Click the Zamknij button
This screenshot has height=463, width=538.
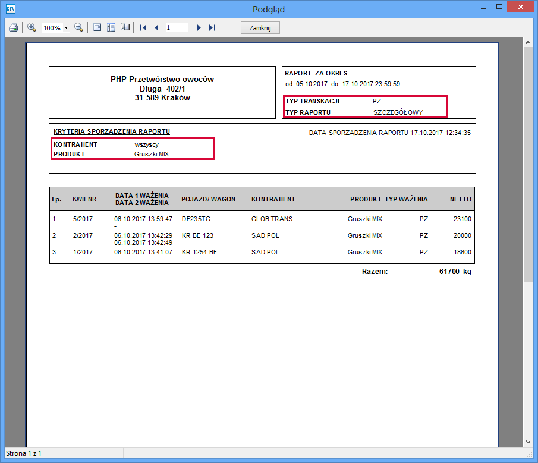[260, 28]
